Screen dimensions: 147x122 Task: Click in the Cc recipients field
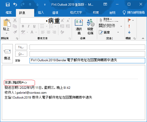87,54
